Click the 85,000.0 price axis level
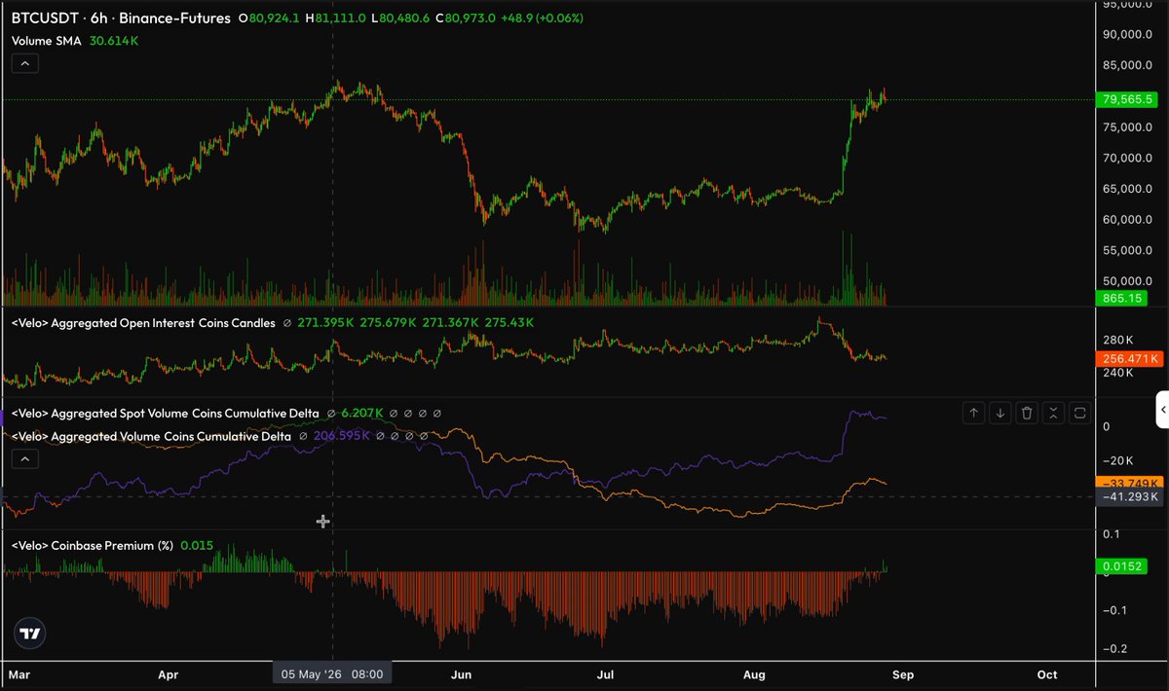 click(x=1128, y=66)
